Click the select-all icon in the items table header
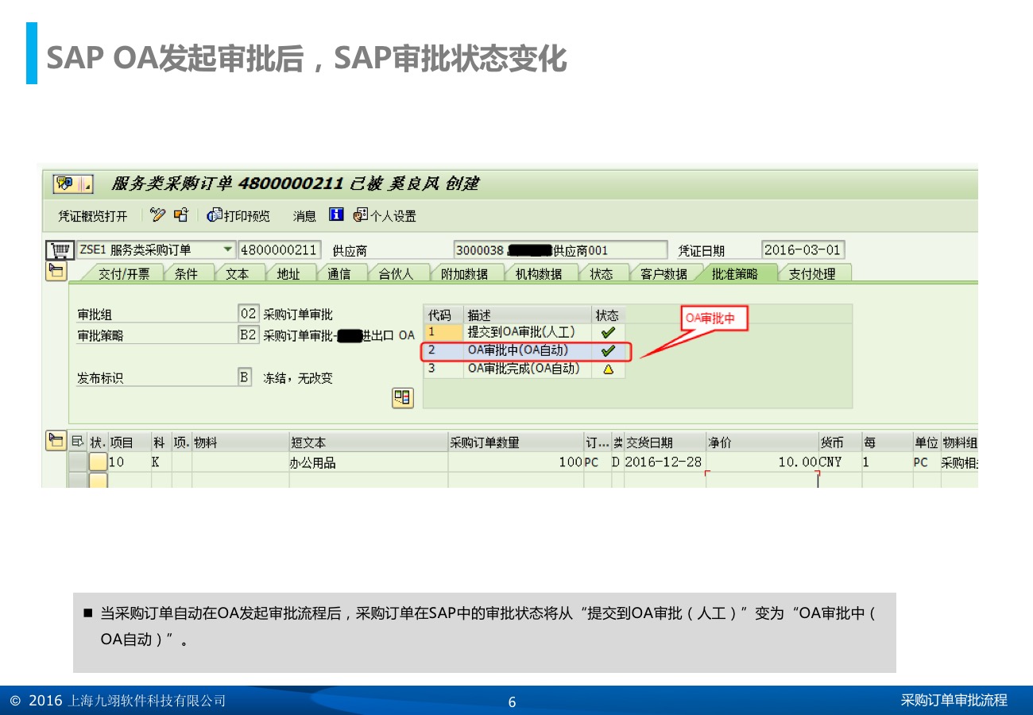The image size is (1033, 715). coord(78,443)
